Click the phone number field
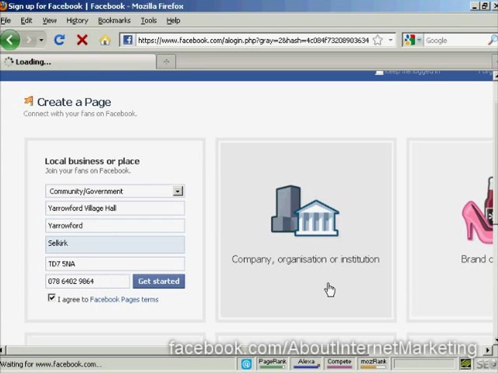 [x=87, y=281]
